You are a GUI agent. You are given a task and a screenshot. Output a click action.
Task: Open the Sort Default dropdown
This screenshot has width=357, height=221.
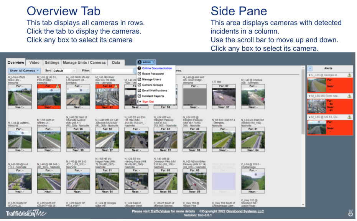point(64,71)
